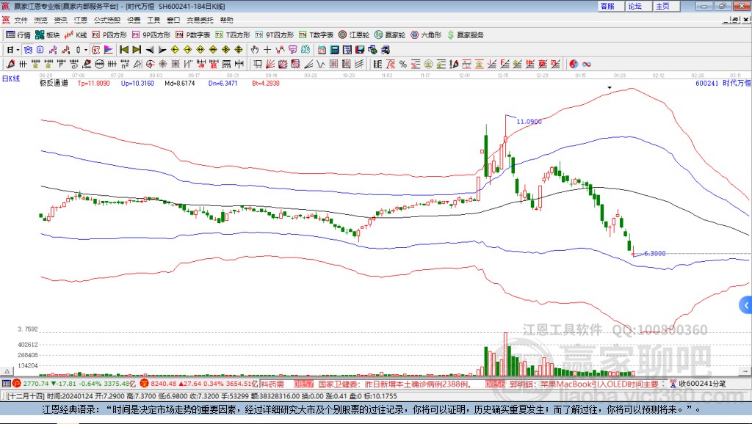
Task: Toggle the 权 rights-adjustment icon
Action: 96,50
